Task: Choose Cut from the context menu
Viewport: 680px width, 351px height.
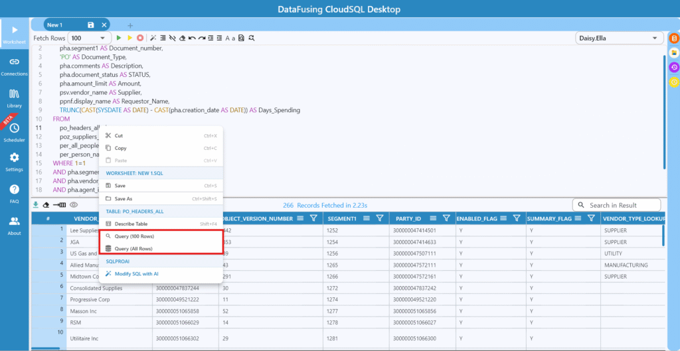Action: [161, 135]
